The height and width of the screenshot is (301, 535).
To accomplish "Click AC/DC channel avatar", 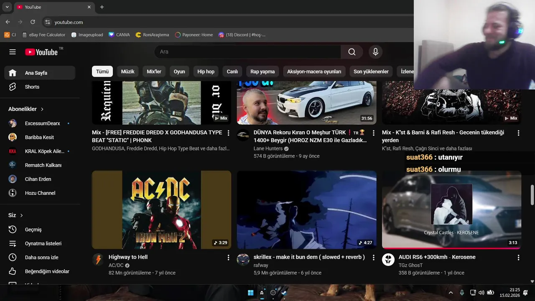I will coord(98,260).
